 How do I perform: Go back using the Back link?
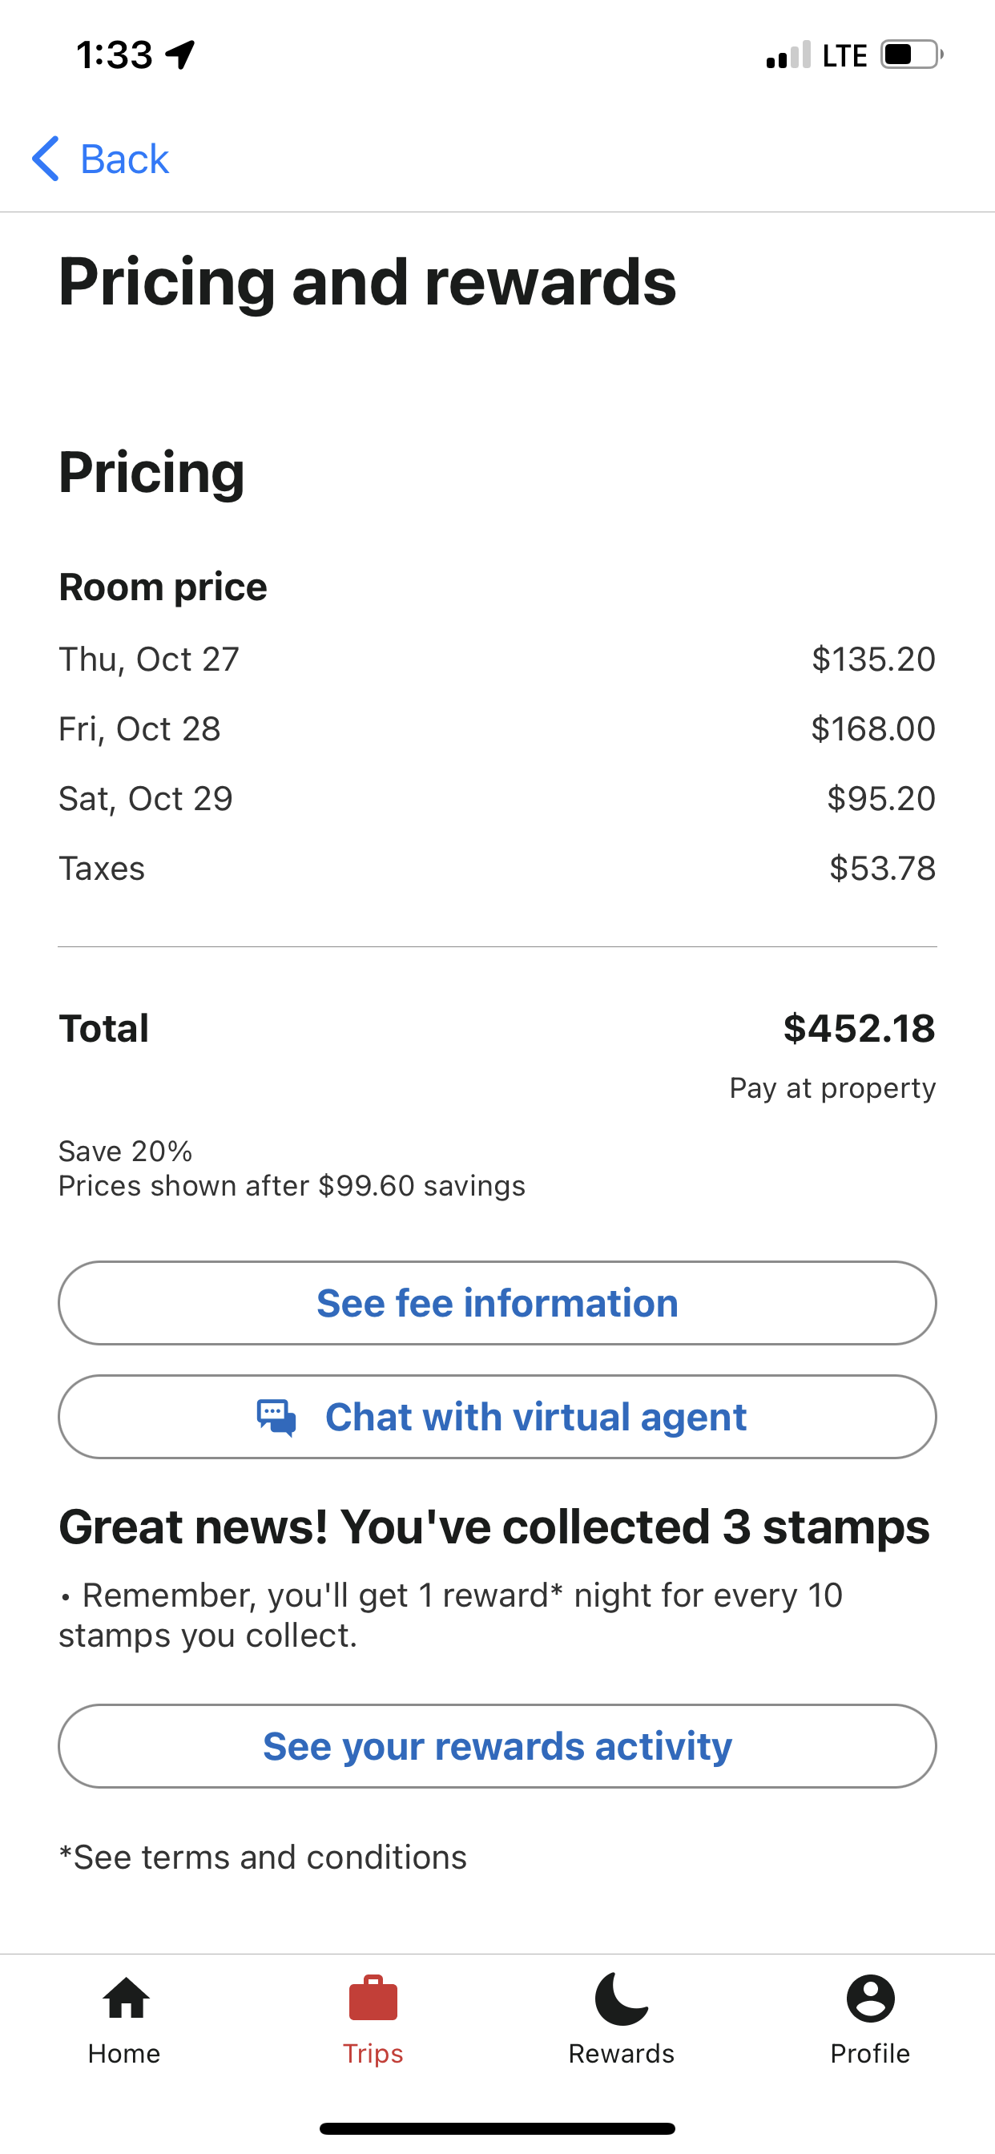pyautogui.click(x=125, y=159)
